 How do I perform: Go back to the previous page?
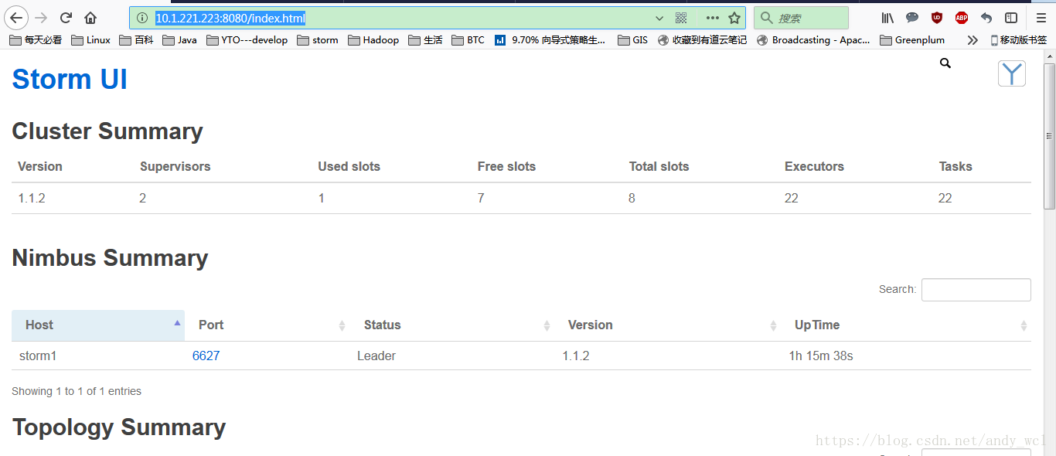pyautogui.click(x=16, y=18)
